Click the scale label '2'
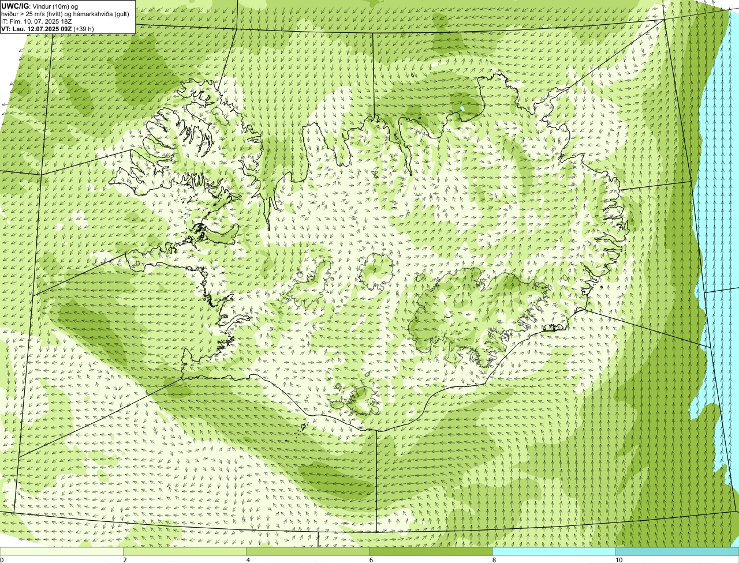The height and width of the screenshot is (564, 739). 125,560
